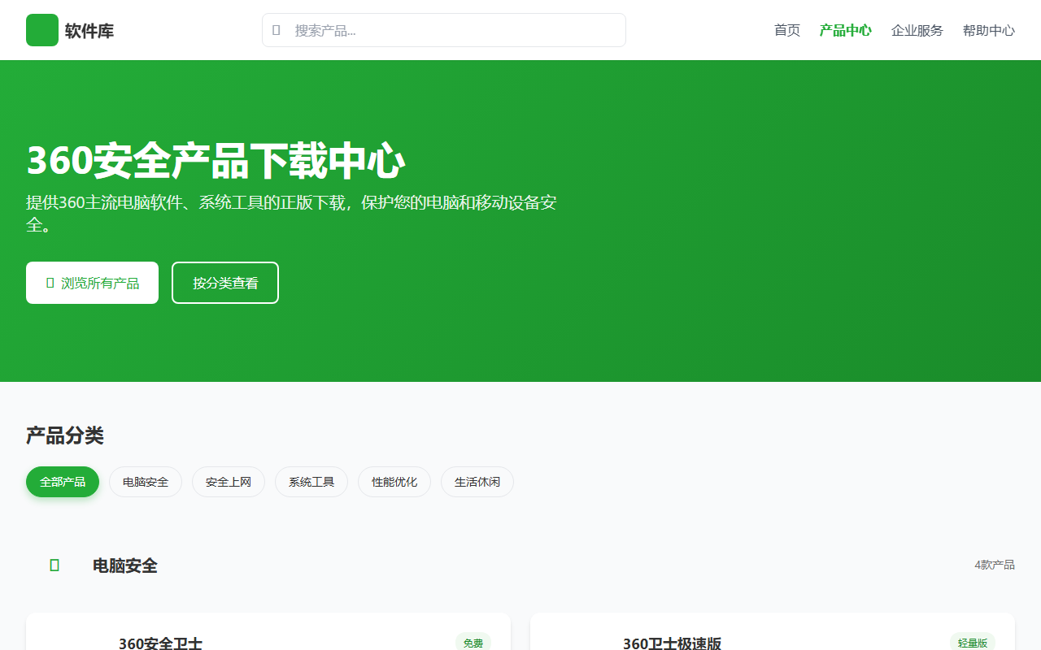Filter by 系统工具 category

coord(311,482)
